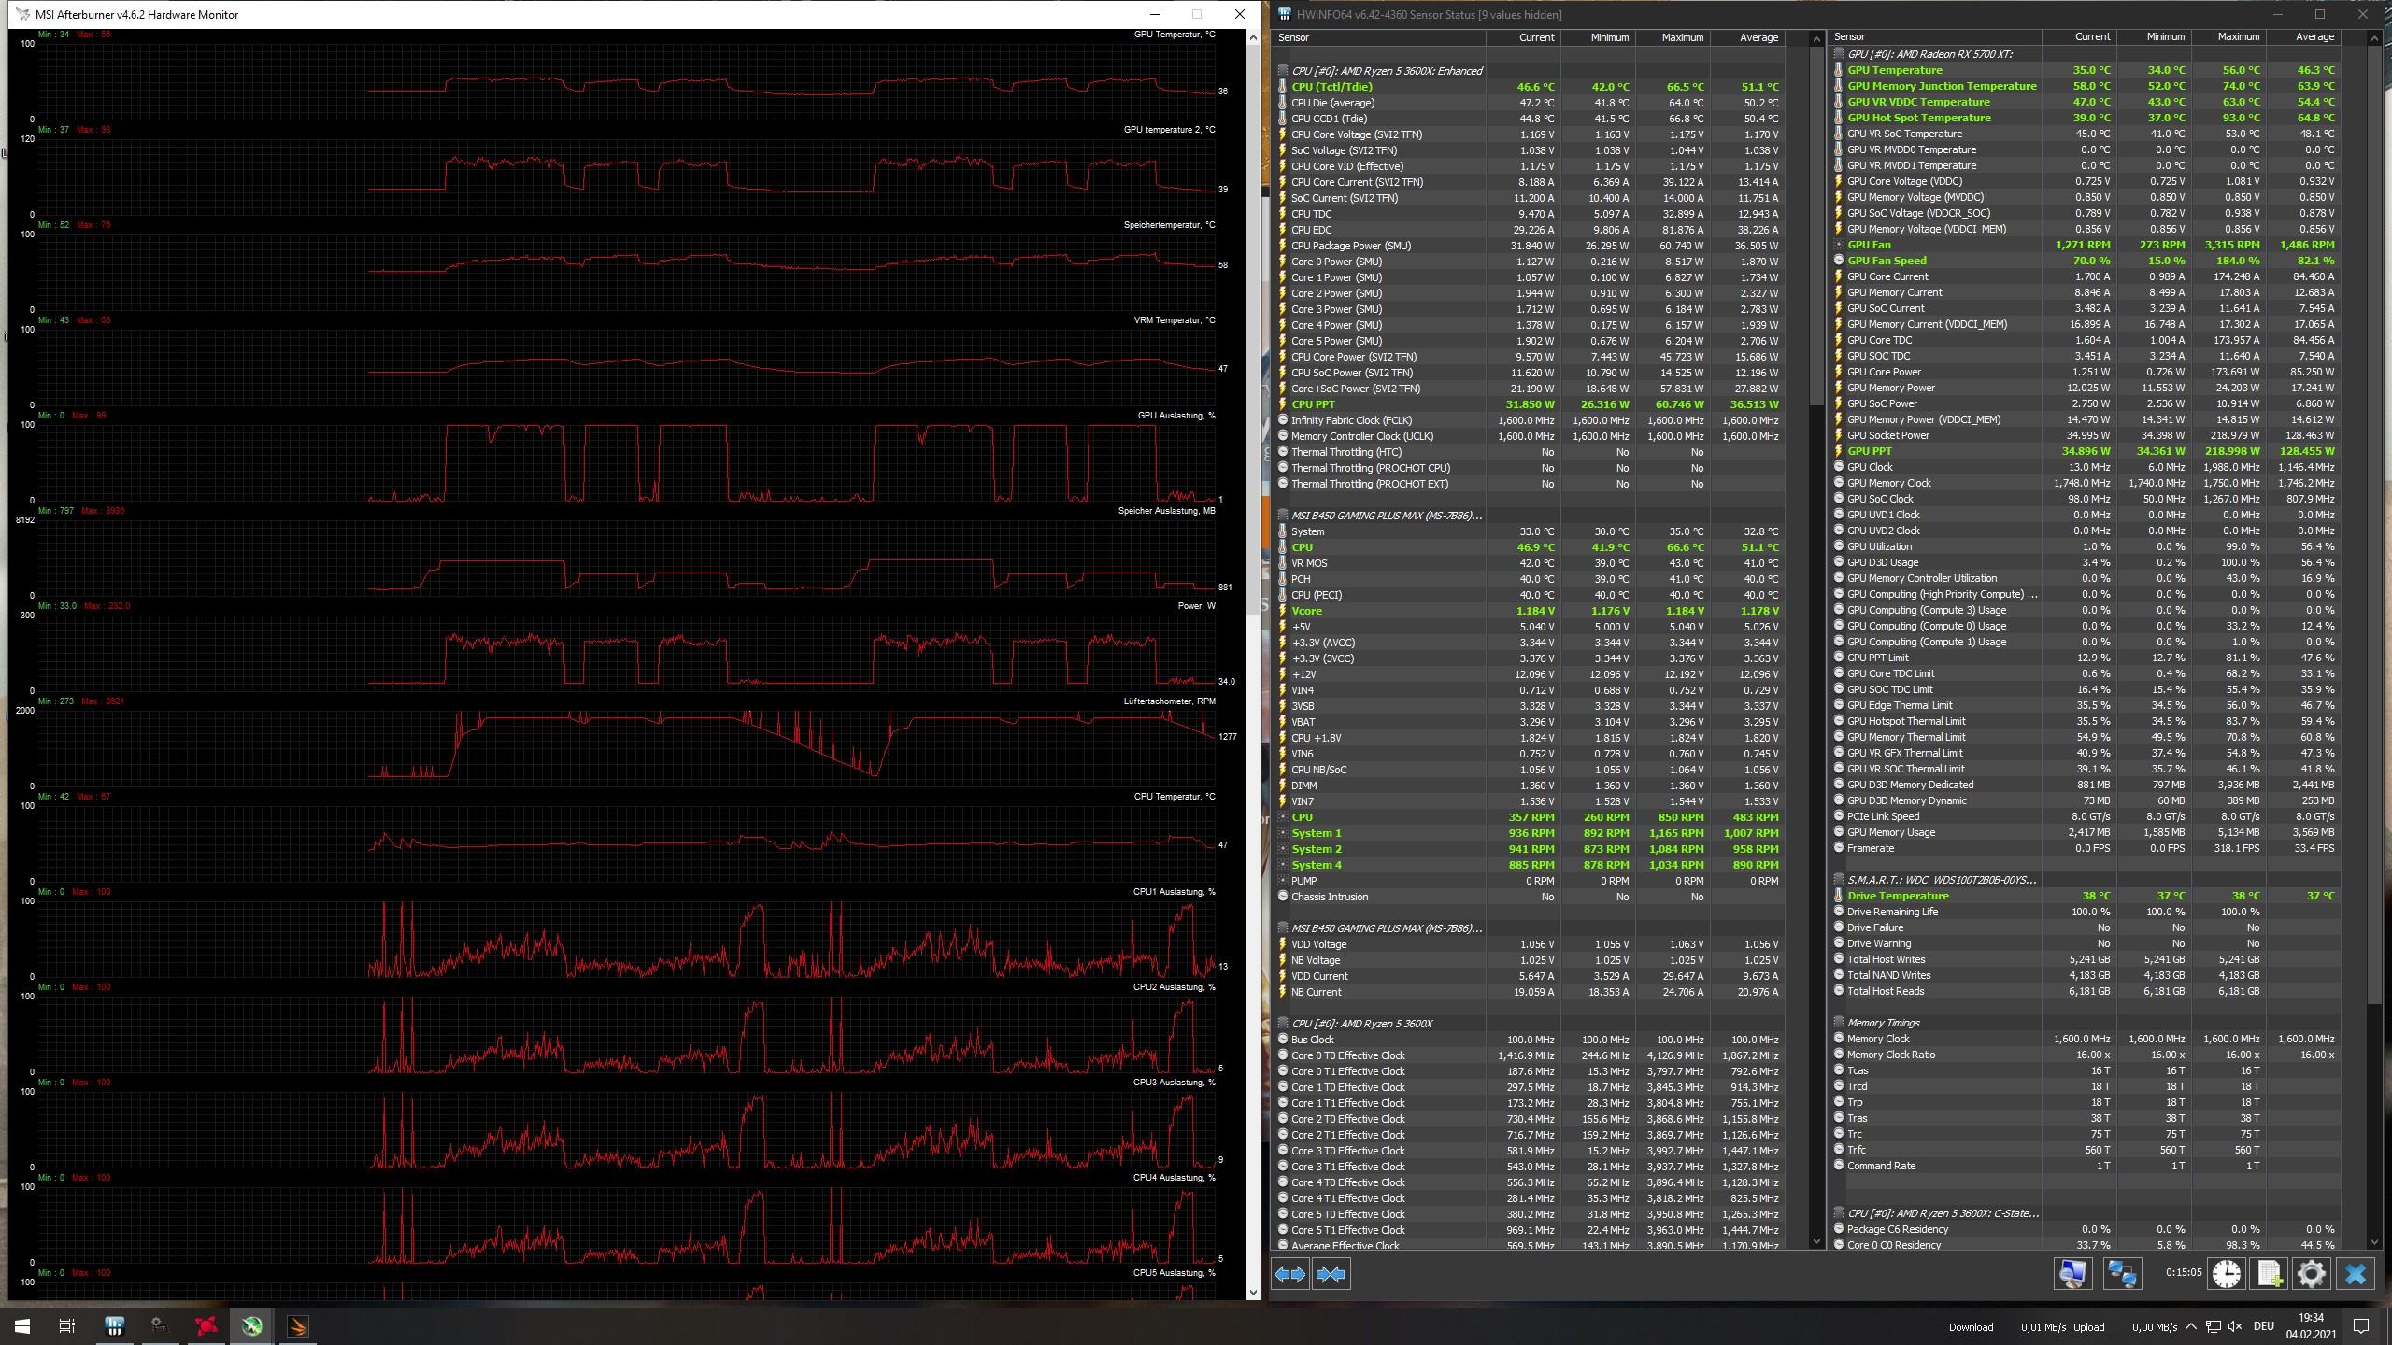Click the collapse sensor columns arrows button
The width and height of the screenshot is (2392, 1345).
1331,1274
